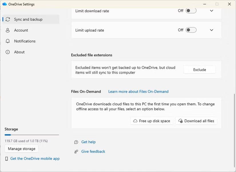
Task: Click the sync arrows icon in sidebar
Action: (x=8, y=19)
